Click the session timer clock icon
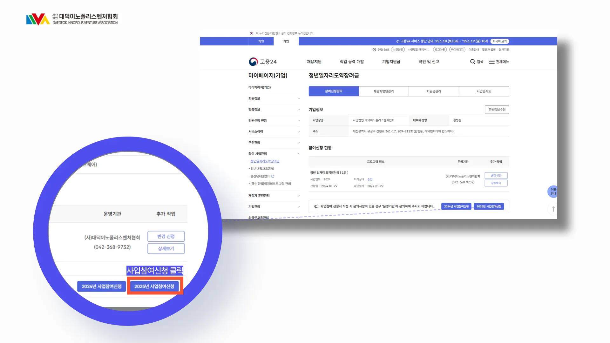610x343 pixels. [374, 50]
